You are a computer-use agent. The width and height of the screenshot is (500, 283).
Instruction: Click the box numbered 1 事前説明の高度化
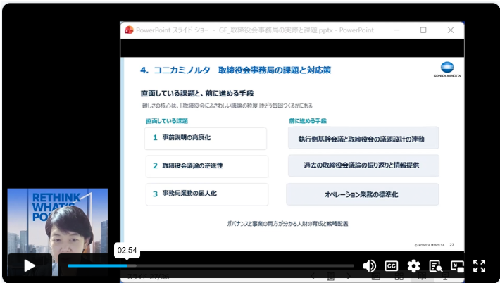coord(206,139)
